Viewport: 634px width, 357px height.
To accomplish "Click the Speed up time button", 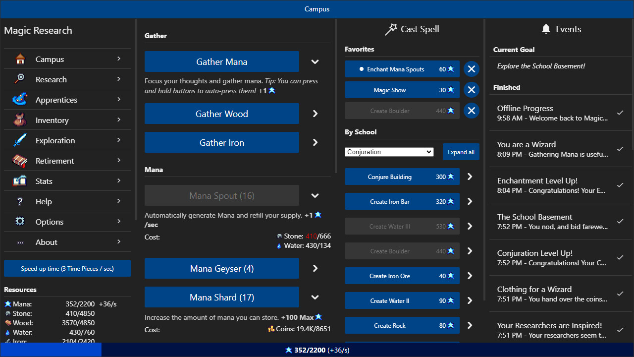I will pos(67,268).
